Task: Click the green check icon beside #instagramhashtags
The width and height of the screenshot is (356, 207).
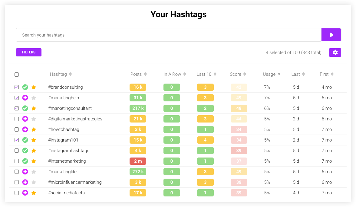Action: tap(25, 150)
